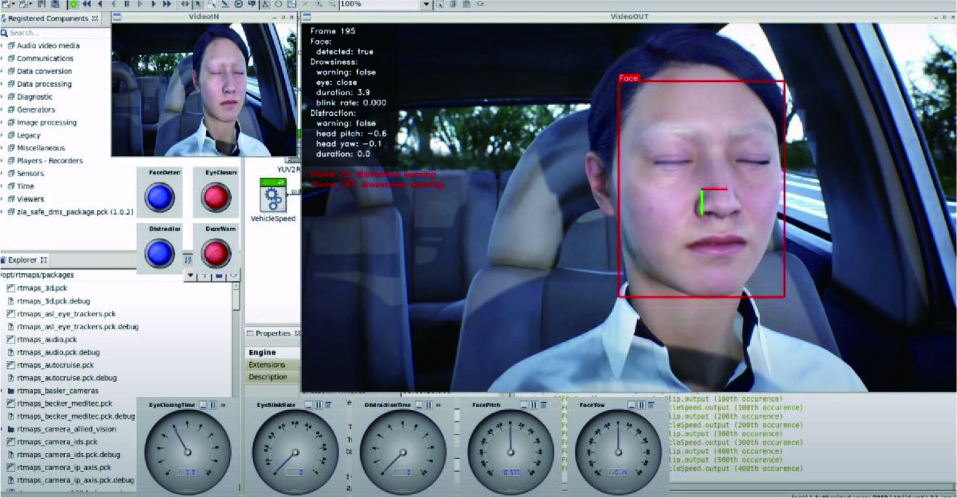
Task: Select the Pause playback control in the toolbar
Action: (x=126, y=3)
